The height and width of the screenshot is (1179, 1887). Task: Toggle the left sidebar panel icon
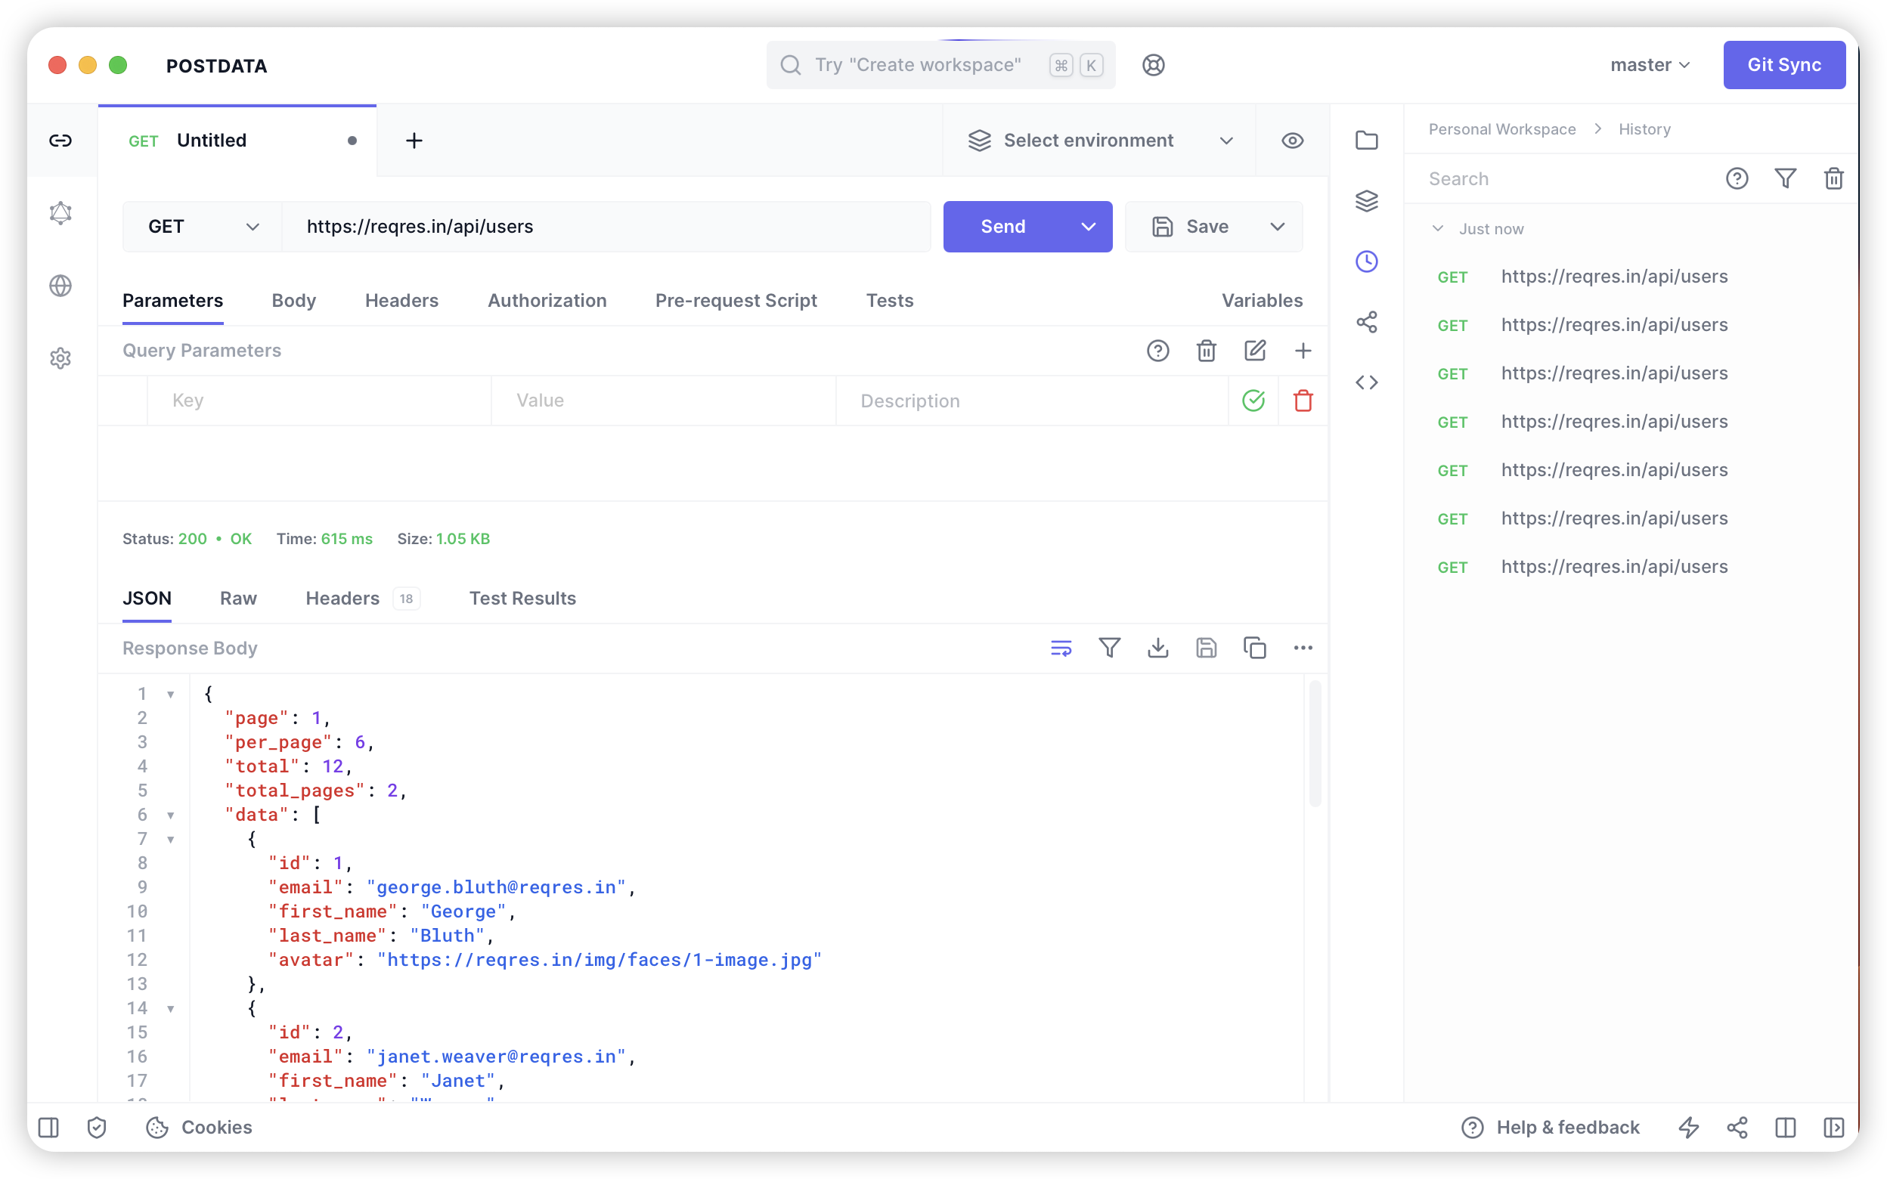pos(48,1127)
